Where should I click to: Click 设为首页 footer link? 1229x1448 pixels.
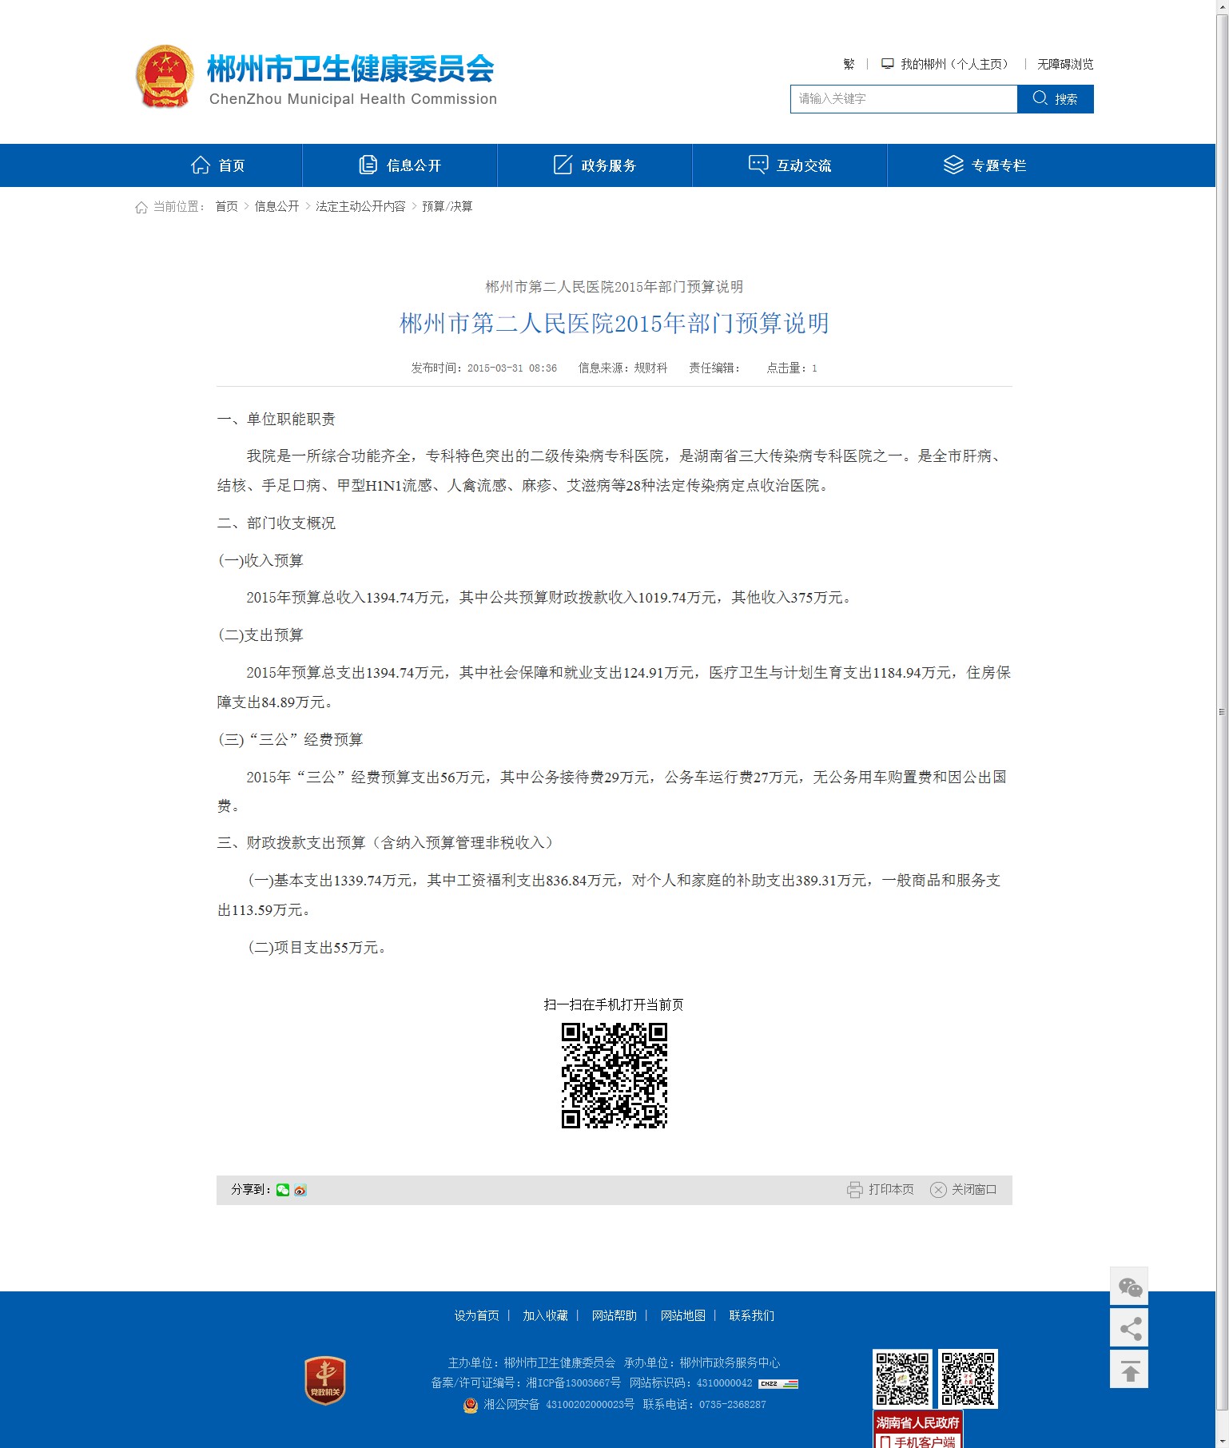[477, 1315]
